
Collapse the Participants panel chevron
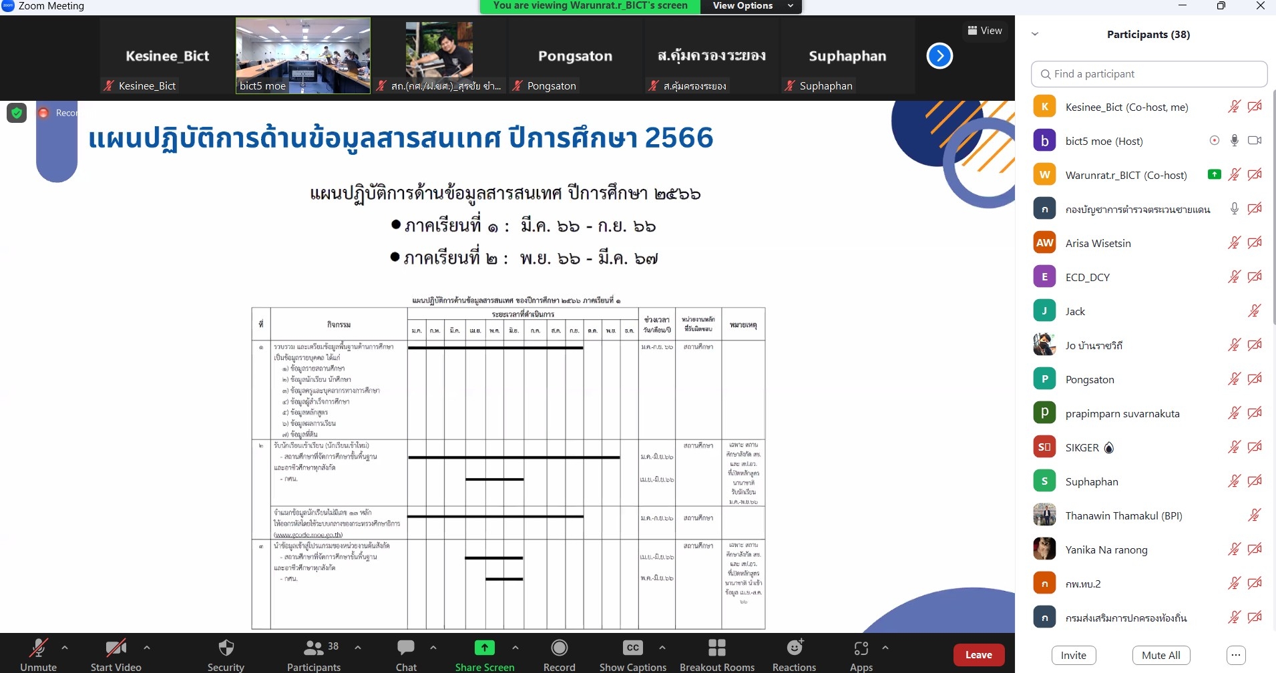[1035, 34]
